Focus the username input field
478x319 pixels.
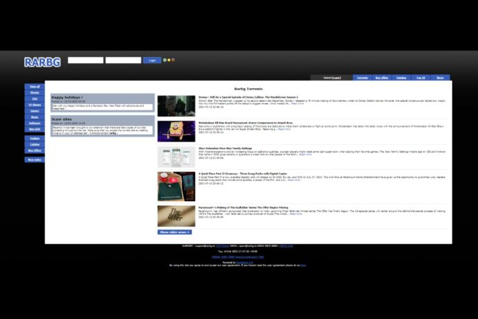coord(86,60)
